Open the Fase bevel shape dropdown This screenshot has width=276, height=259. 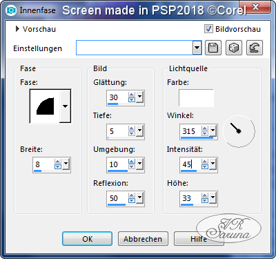point(65,106)
